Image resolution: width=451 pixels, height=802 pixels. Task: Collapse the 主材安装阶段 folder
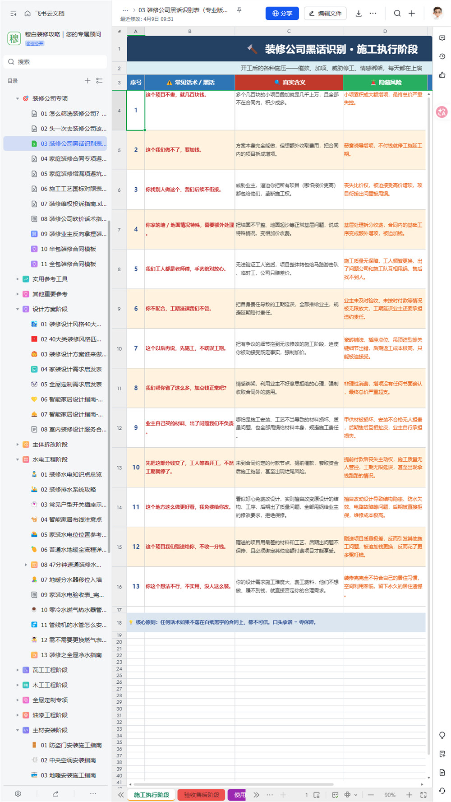pyautogui.click(x=18, y=730)
